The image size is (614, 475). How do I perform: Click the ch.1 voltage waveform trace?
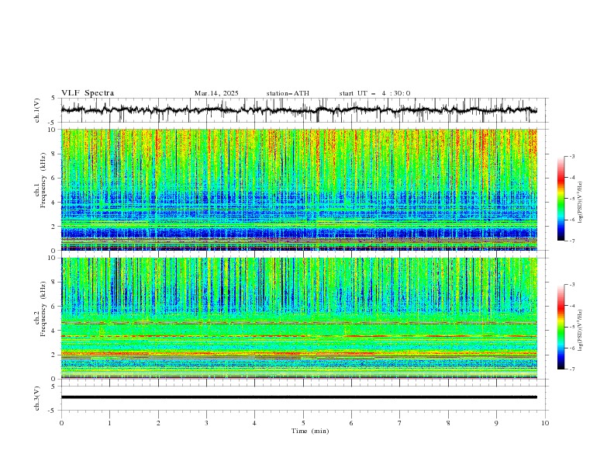coord(298,110)
